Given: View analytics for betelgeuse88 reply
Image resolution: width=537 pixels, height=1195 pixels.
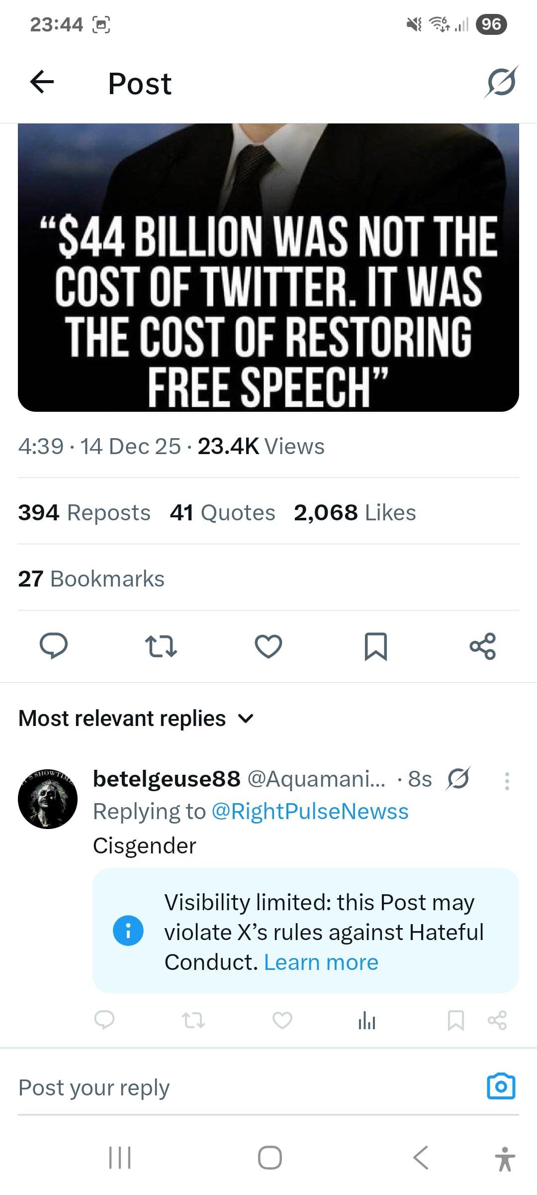Looking at the screenshot, I should (367, 1021).
